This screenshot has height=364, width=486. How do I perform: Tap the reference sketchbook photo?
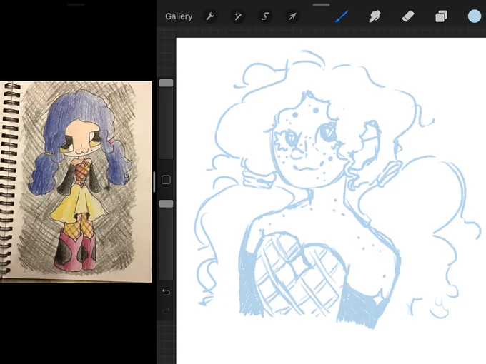[x=76, y=182]
